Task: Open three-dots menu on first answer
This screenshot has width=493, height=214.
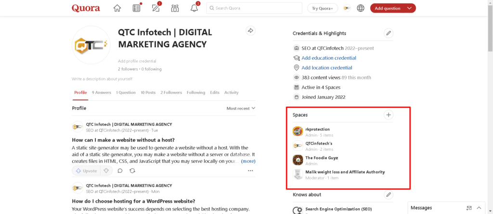Action: tap(250, 171)
